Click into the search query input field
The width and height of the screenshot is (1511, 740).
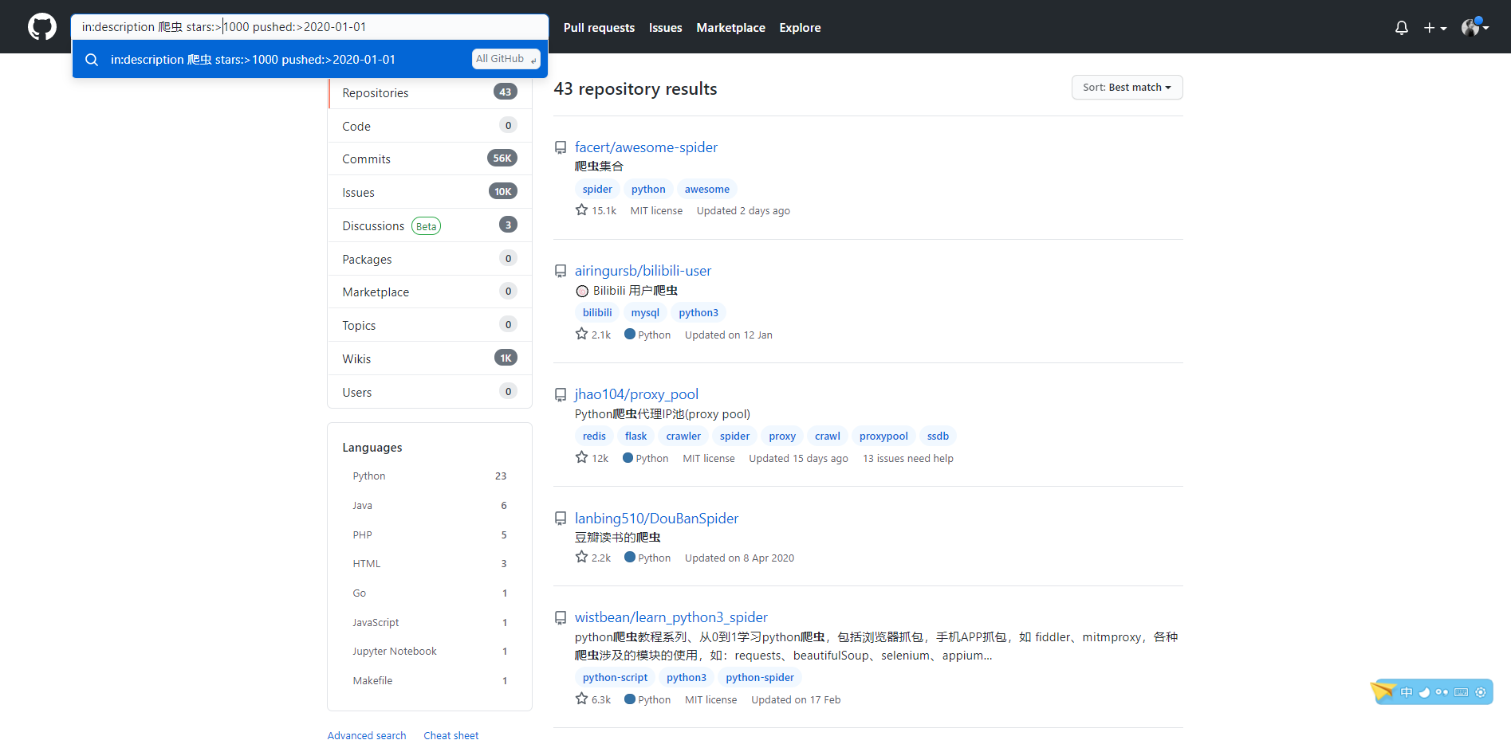tap(309, 27)
